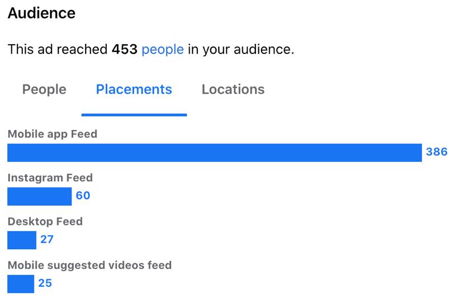Click the Instagram Feed bar
This screenshot has width=459, height=300.
[x=40, y=196]
